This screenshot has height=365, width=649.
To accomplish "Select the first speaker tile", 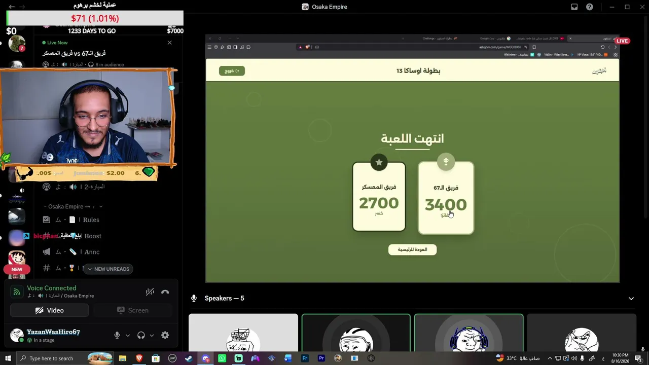I will [x=243, y=333].
